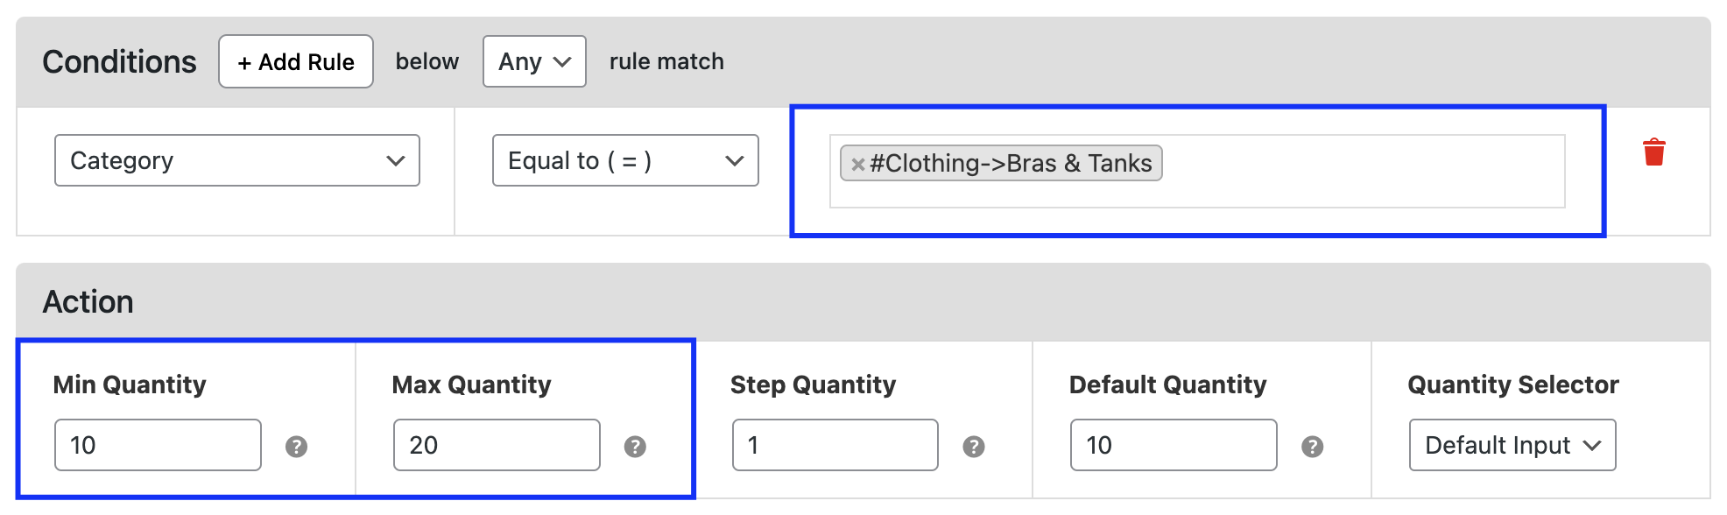This screenshot has height=515, width=1727.
Task: Select the Step Quantity input field
Action: tap(835, 445)
